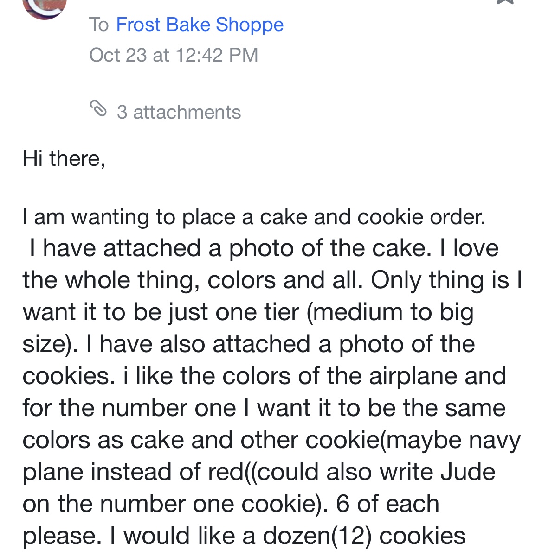Tap the "Hi there," greeting line
Image resolution: width=542 pixels, height=556 pixels.
click(x=64, y=158)
